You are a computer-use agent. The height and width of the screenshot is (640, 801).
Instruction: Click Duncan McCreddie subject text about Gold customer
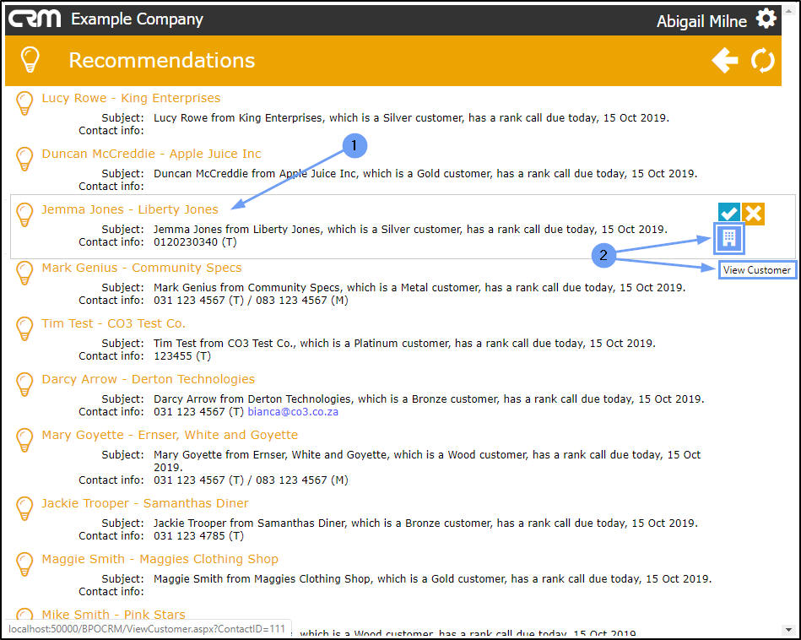(x=425, y=173)
